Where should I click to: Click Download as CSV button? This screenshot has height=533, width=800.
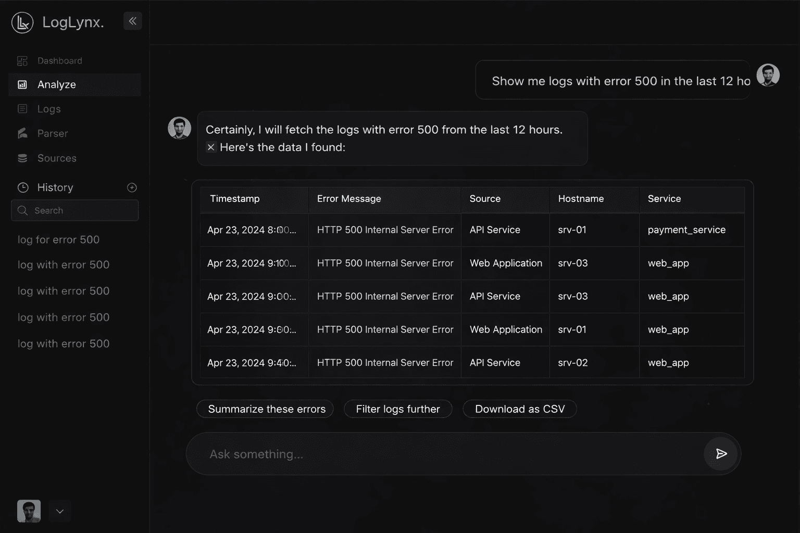coord(519,409)
